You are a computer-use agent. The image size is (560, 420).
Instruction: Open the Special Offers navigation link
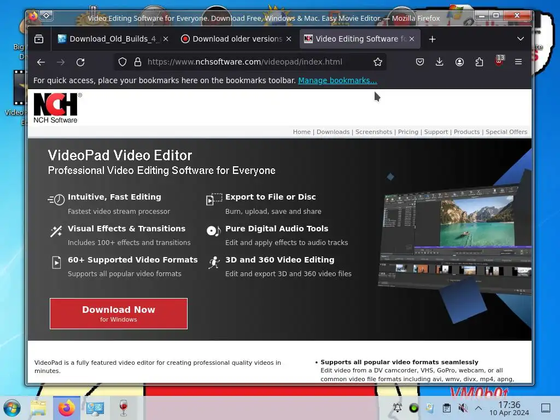point(506,132)
